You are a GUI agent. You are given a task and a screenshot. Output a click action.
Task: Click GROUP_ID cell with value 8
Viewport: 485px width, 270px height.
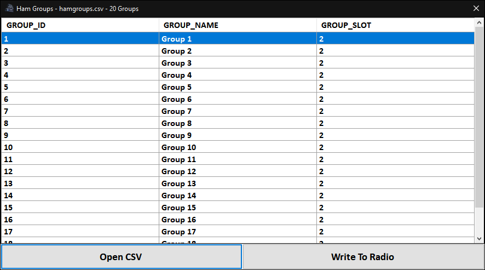tap(80, 123)
